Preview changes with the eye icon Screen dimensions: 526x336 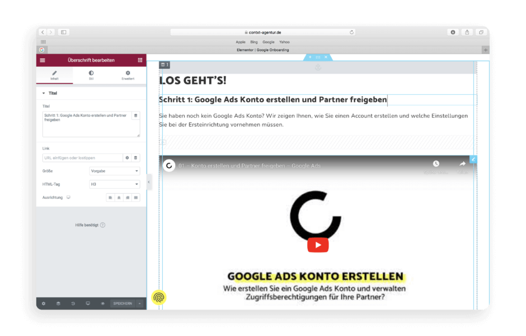(x=102, y=304)
